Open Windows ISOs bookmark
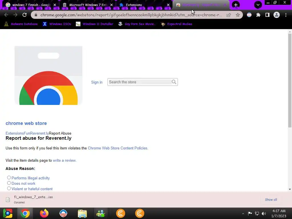The width and height of the screenshot is (292, 219). coord(57,24)
